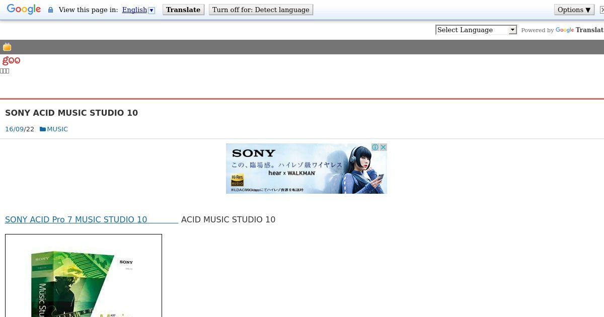Click the Sony Walkman banner advertisement
Screen dimensions: 604x317
point(306,169)
